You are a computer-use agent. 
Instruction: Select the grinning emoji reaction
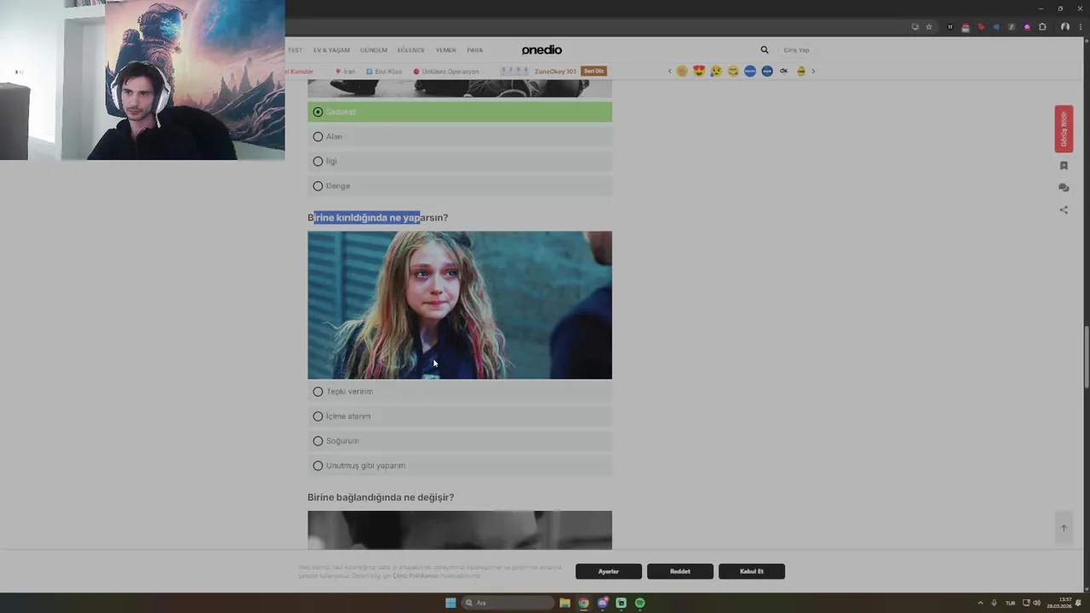[733, 71]
